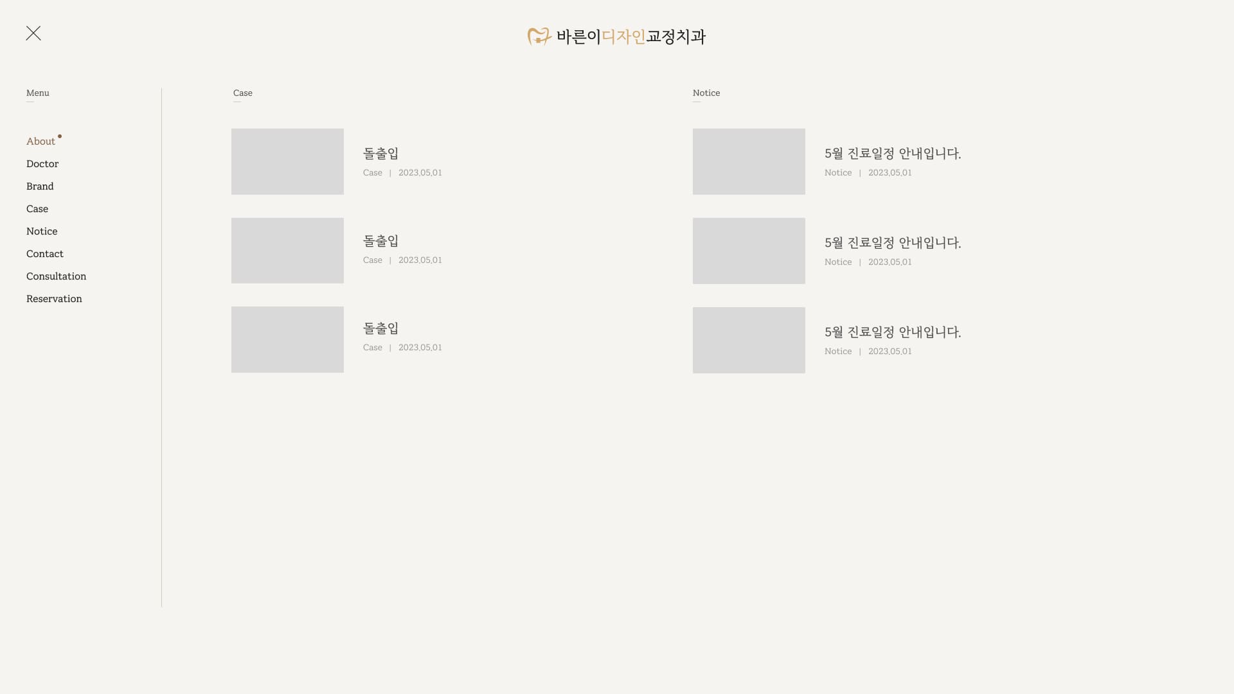
Task: Navigate to Notice in side menu
Action: 42,231
